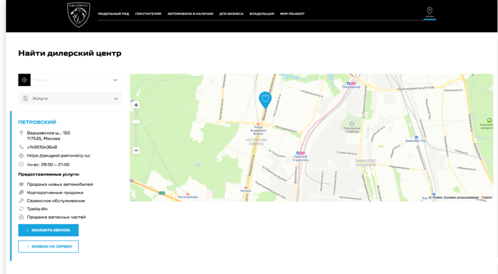Image resolution: width=498 pixels, height=274 pixels.
Task: Click the clock icon beside opening hours
Action: pos(21,164)
